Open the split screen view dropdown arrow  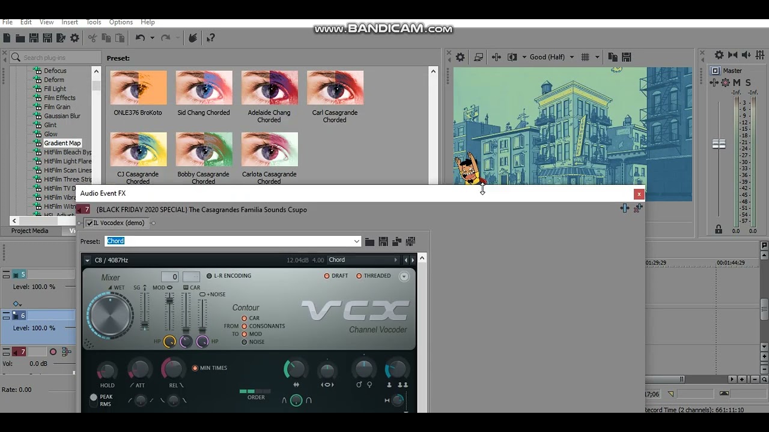click(524, 57)
